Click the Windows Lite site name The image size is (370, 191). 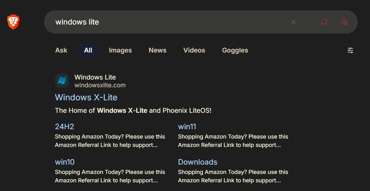pos(95,77)
